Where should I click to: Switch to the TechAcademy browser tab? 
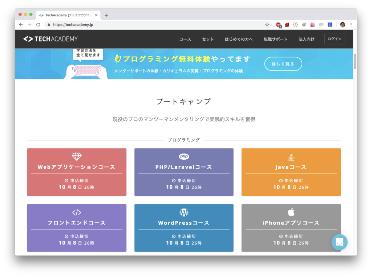point(65,15)
